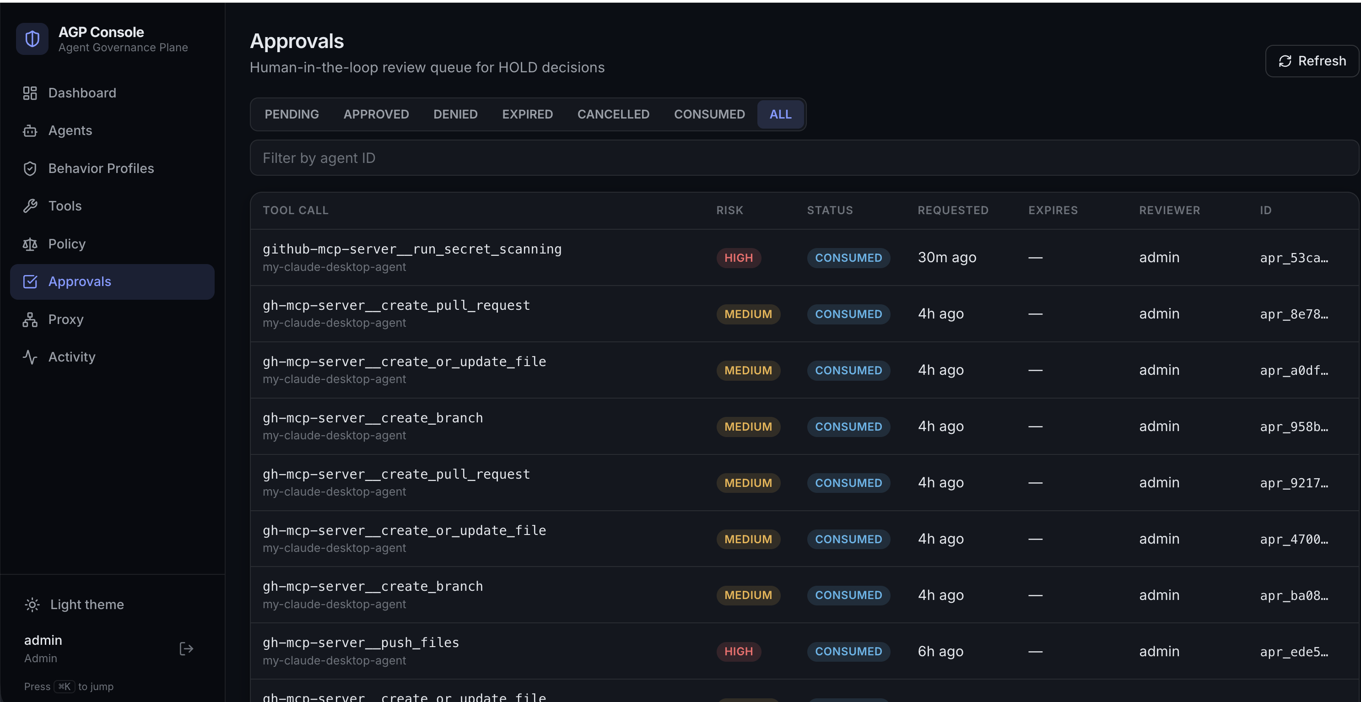The width and height of the screenshot is (1361, 702).
Task: Click the EXPIRES column header
Action: (1053, 210)
